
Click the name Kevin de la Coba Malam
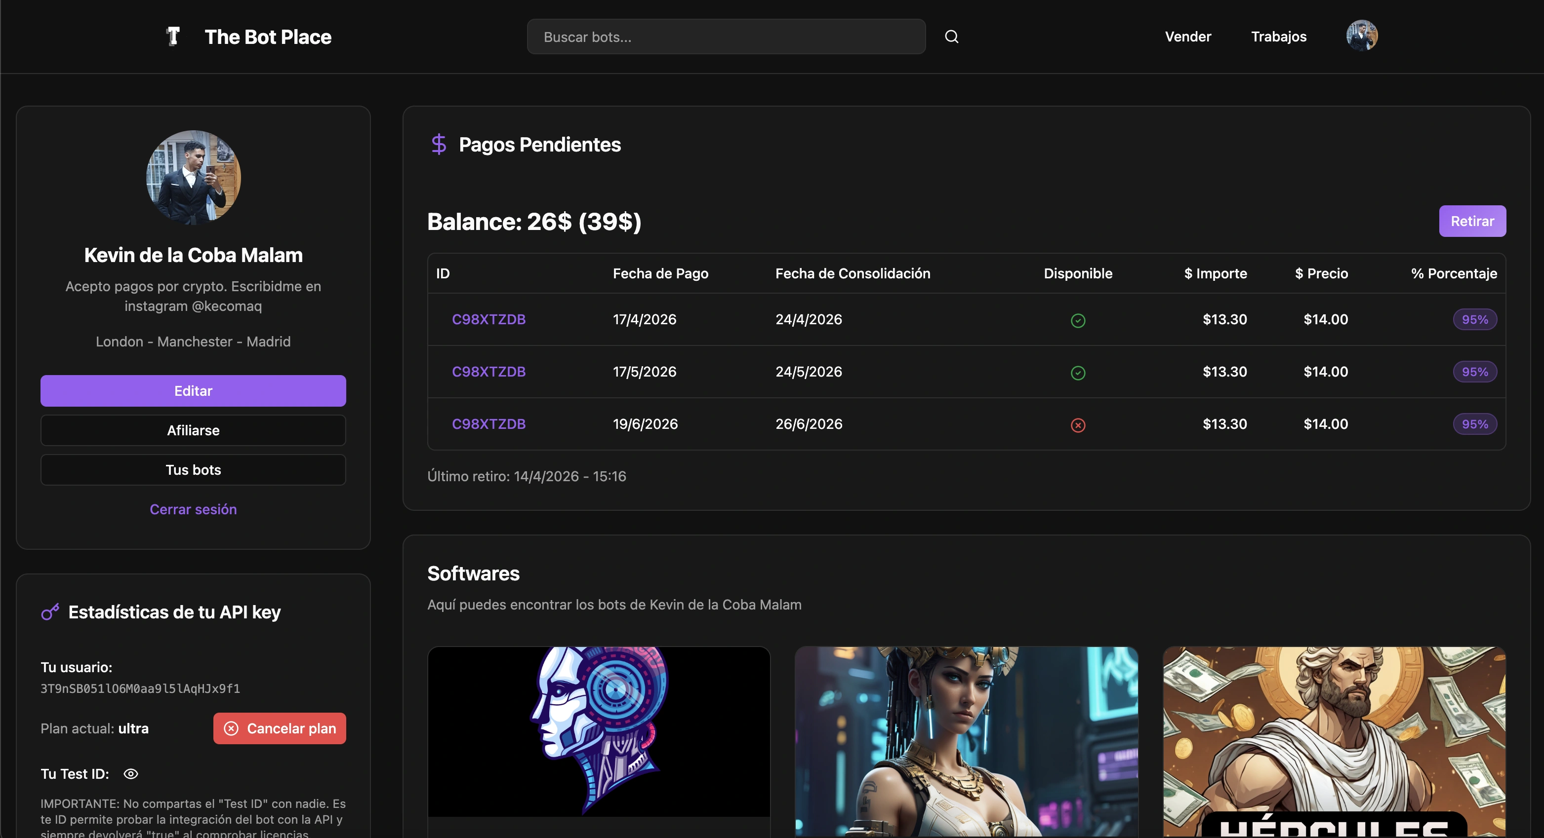pyautogui.click(x=193, y=255)
